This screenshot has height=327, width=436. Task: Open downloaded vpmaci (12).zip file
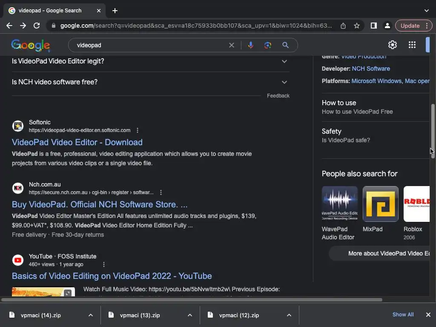239,316
